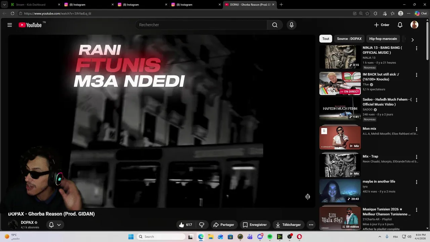Click the Windows taskbar Search box
The height and width of the screenshot is (242, 430).
[x=162, y=237]
